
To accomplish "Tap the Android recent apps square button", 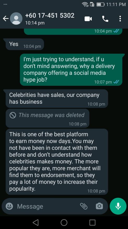I will coord(92,223).
